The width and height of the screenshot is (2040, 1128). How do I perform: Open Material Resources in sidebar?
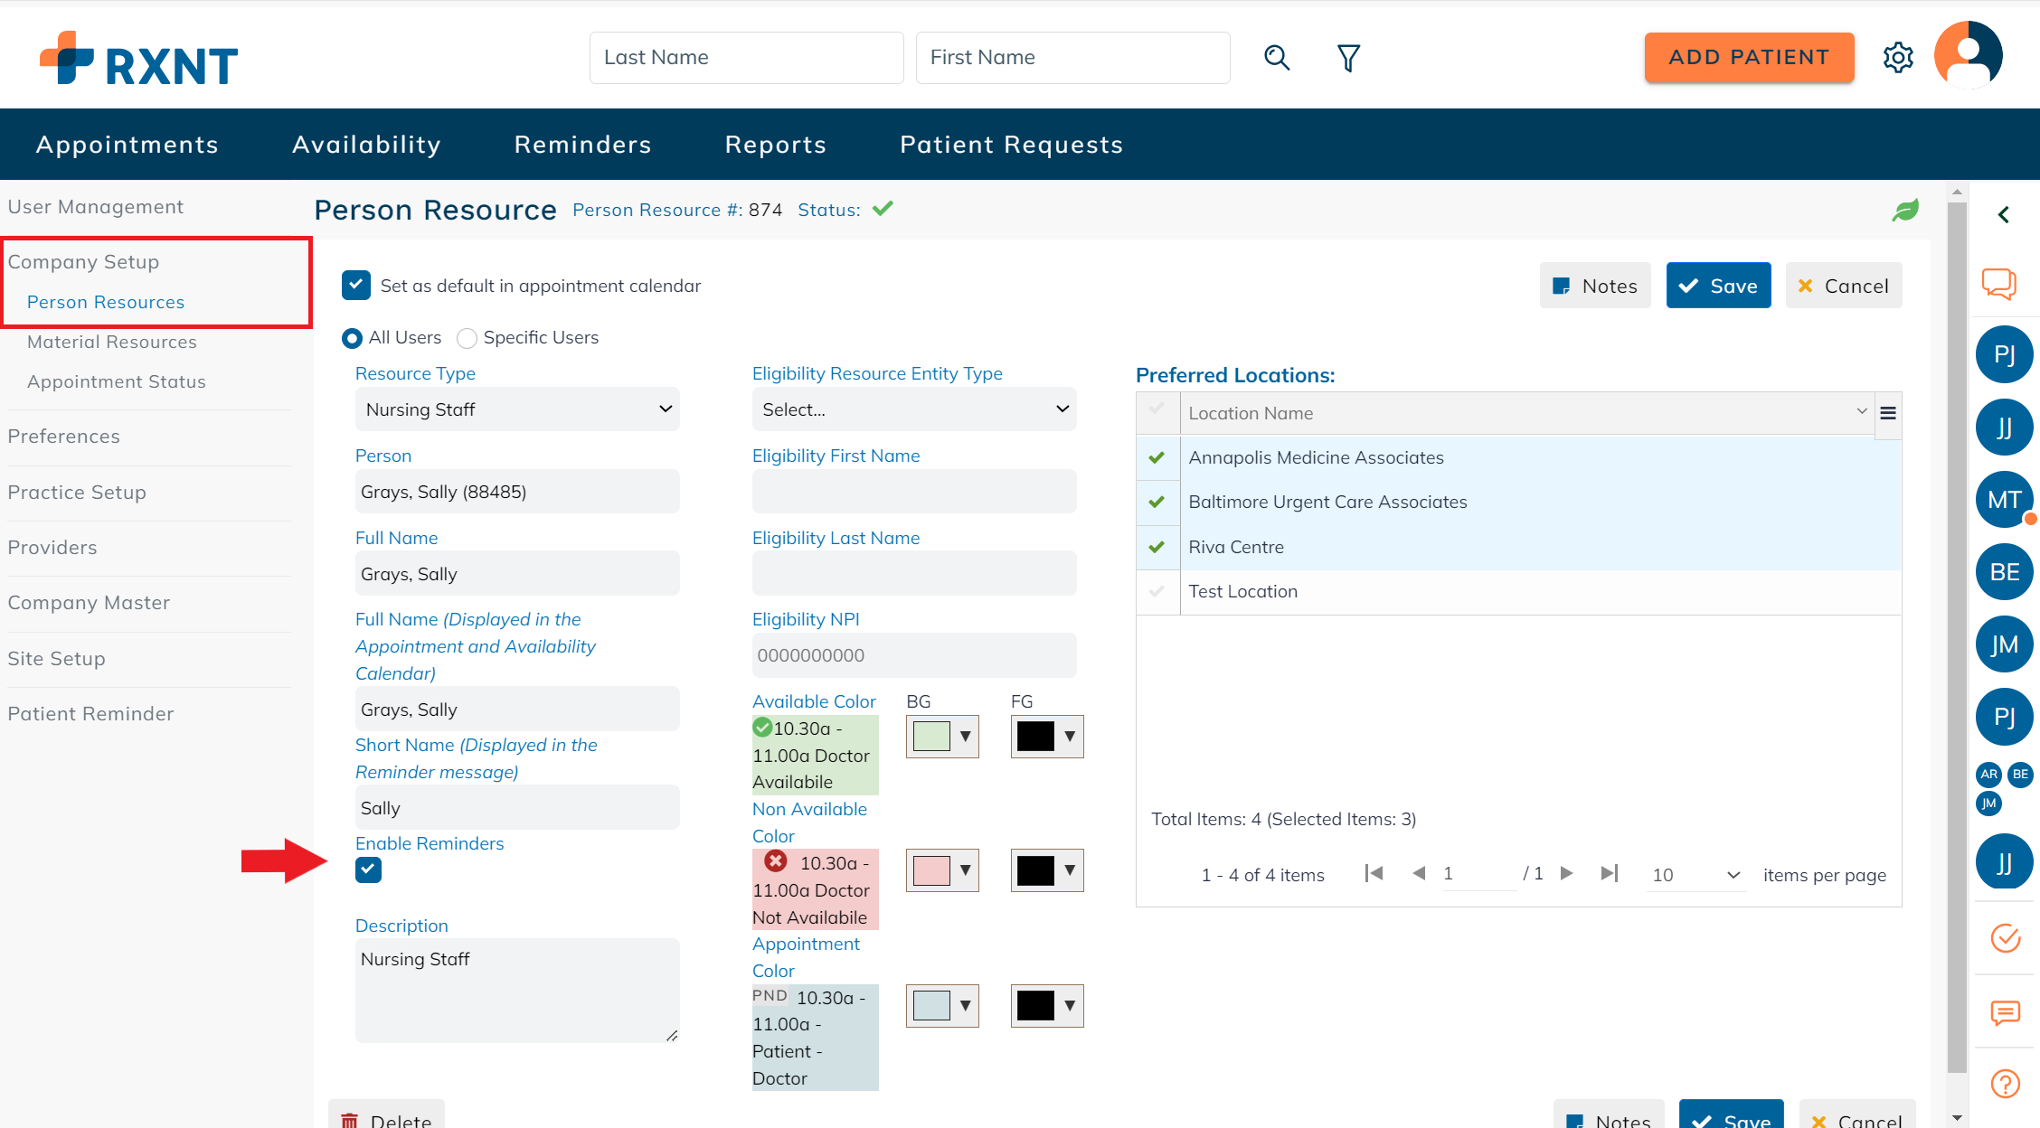(112, 342)
